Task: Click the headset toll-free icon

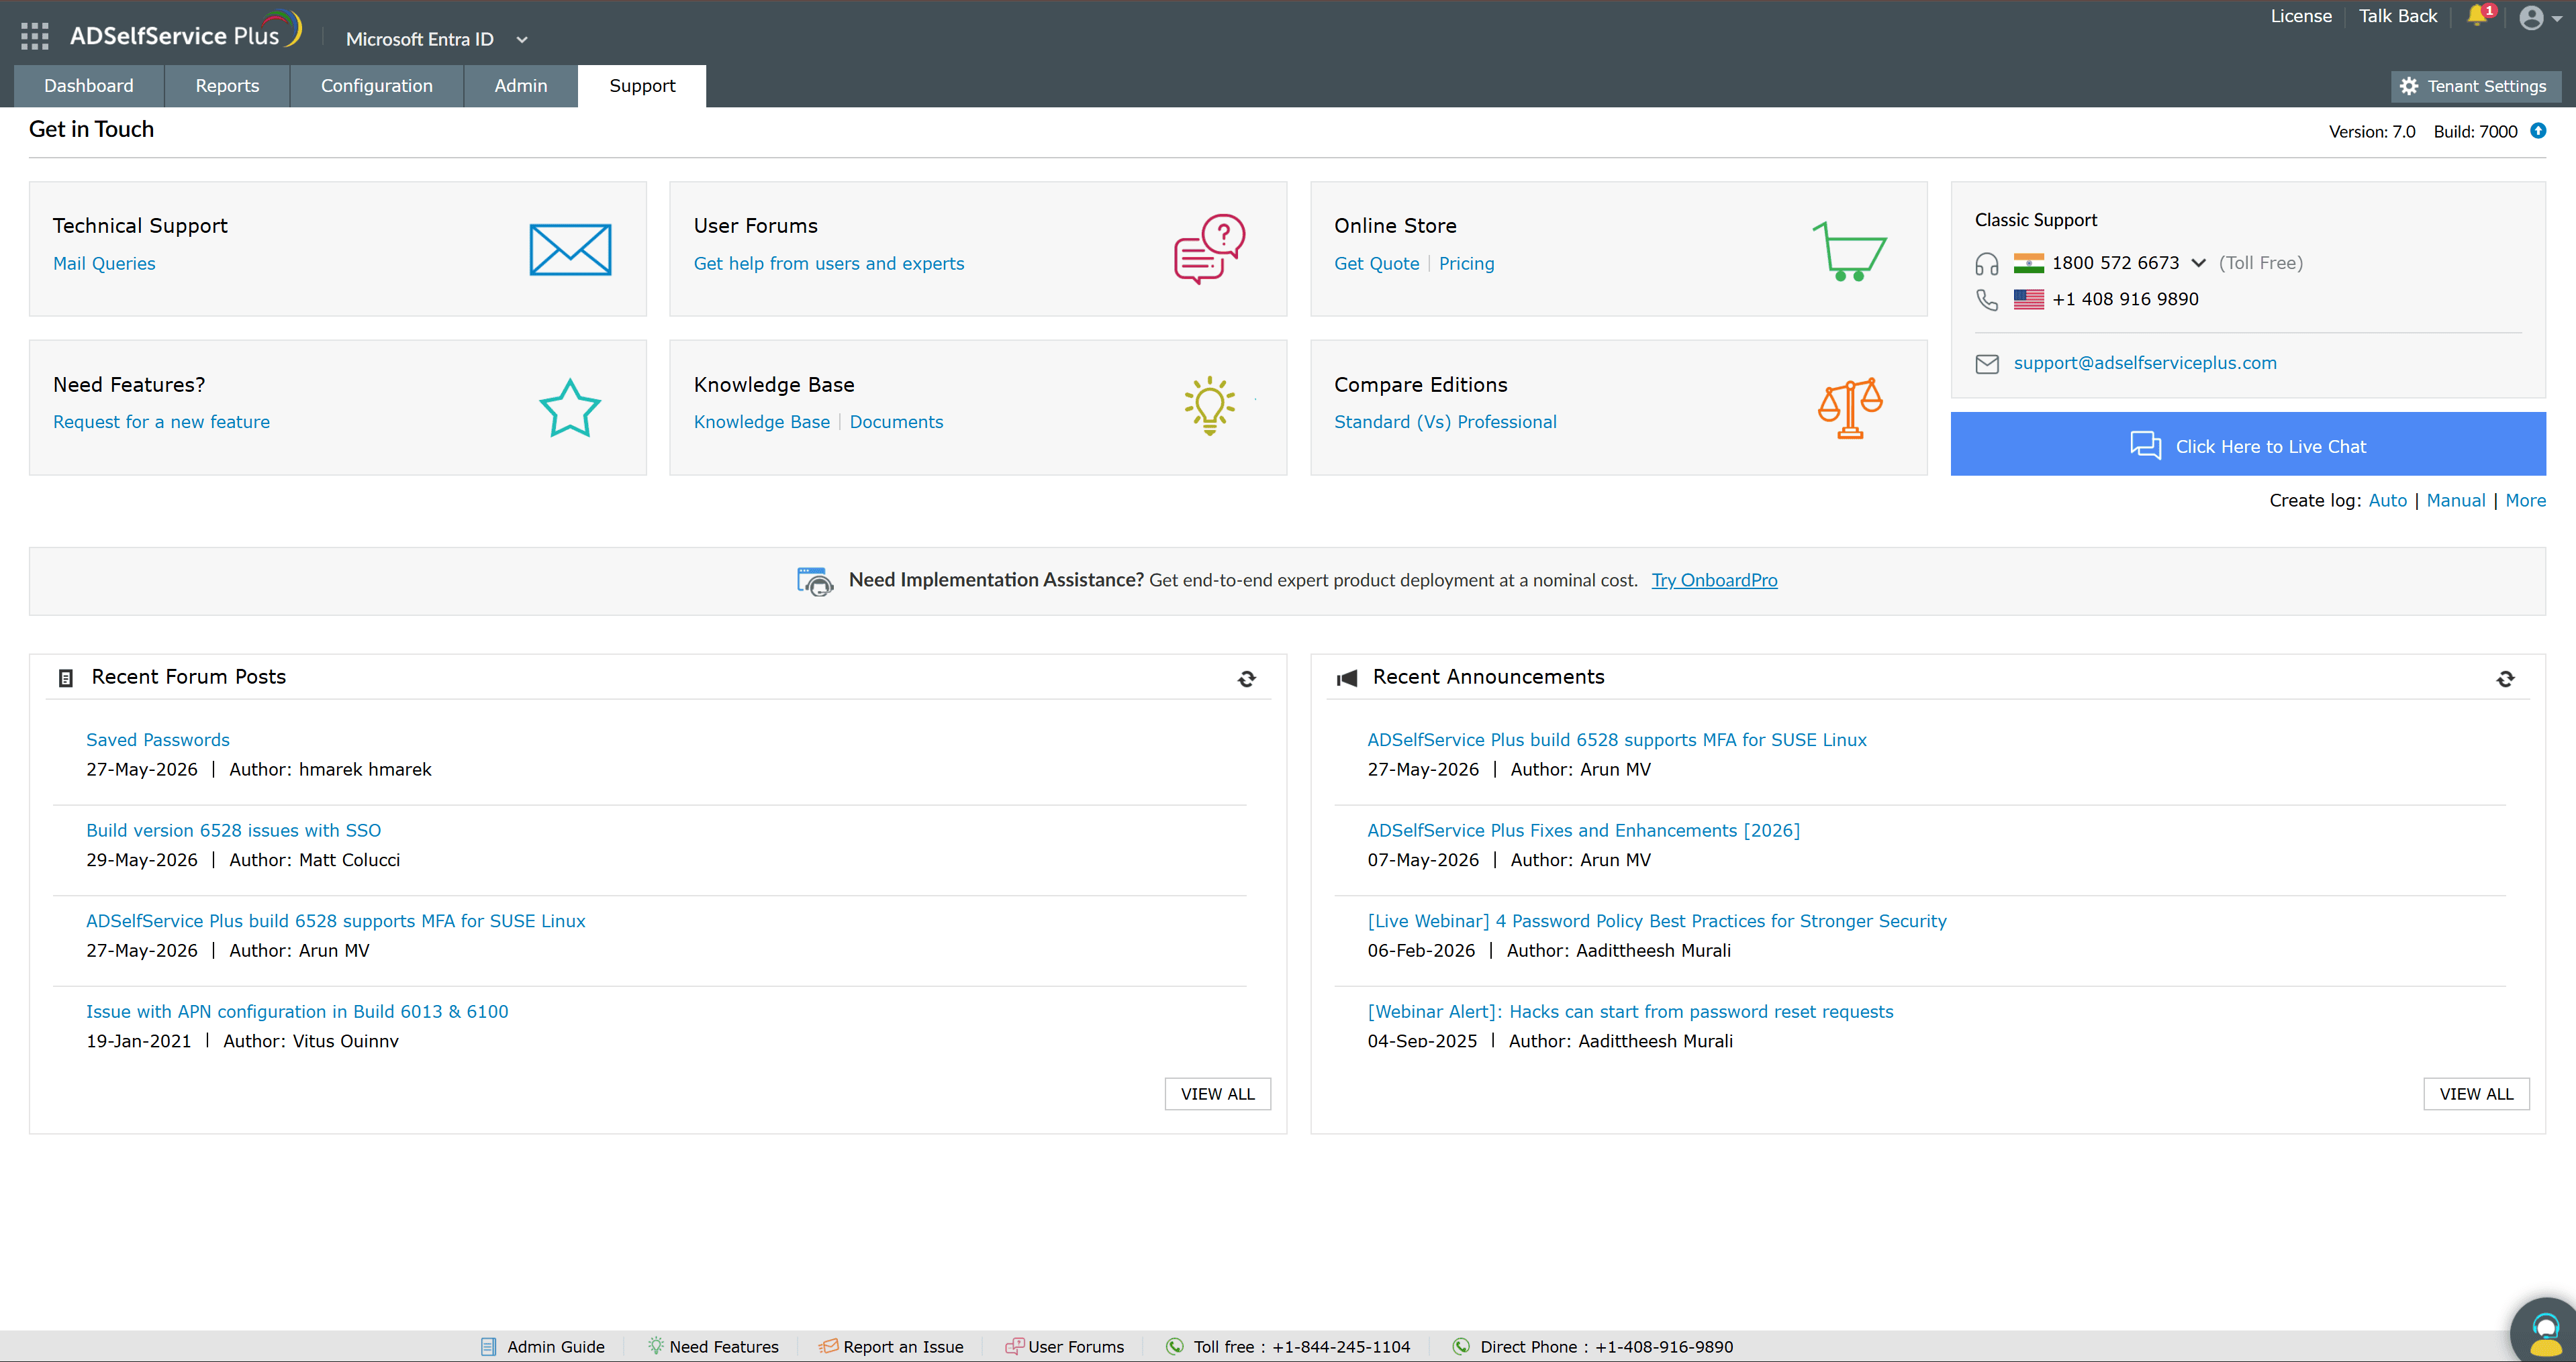Action: (1987, 264)
